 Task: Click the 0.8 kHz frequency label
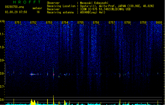[2, 73]
